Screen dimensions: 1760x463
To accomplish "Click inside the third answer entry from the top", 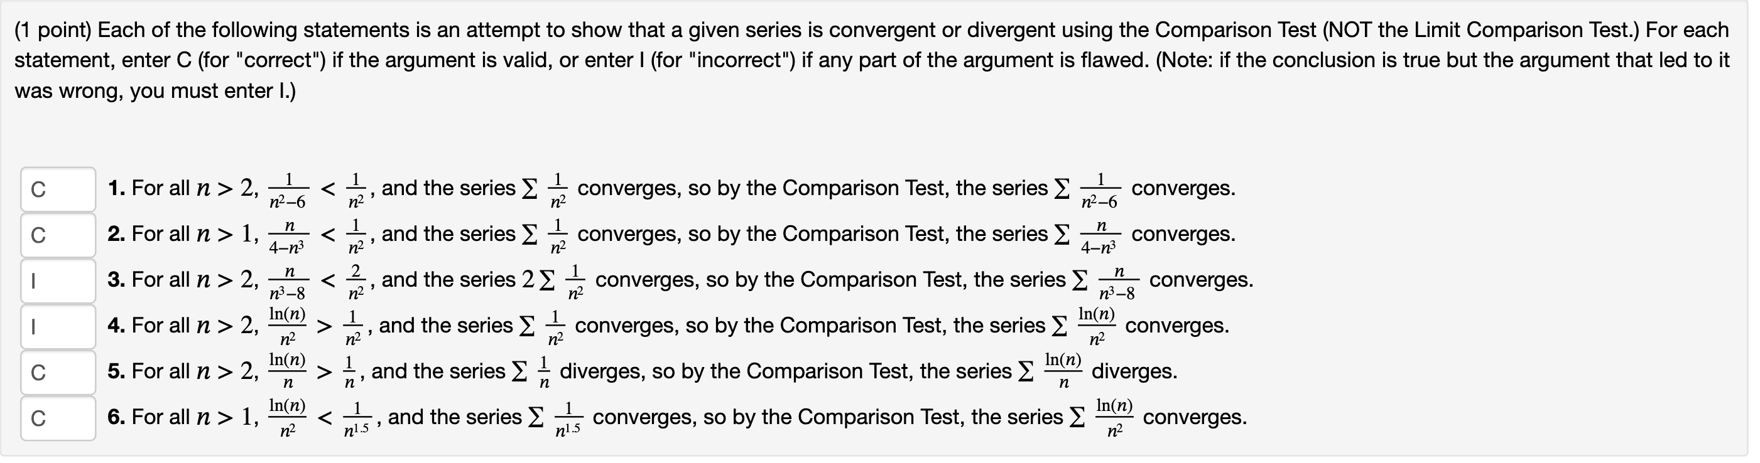I will click(x=58, y=280).
